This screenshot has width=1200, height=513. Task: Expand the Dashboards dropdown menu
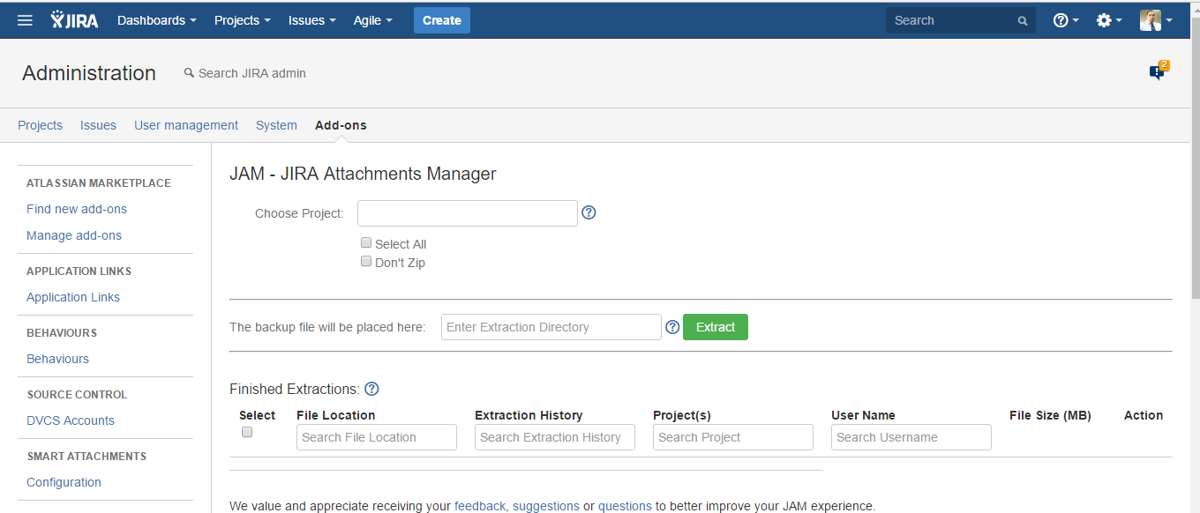(x=156, y=20)
